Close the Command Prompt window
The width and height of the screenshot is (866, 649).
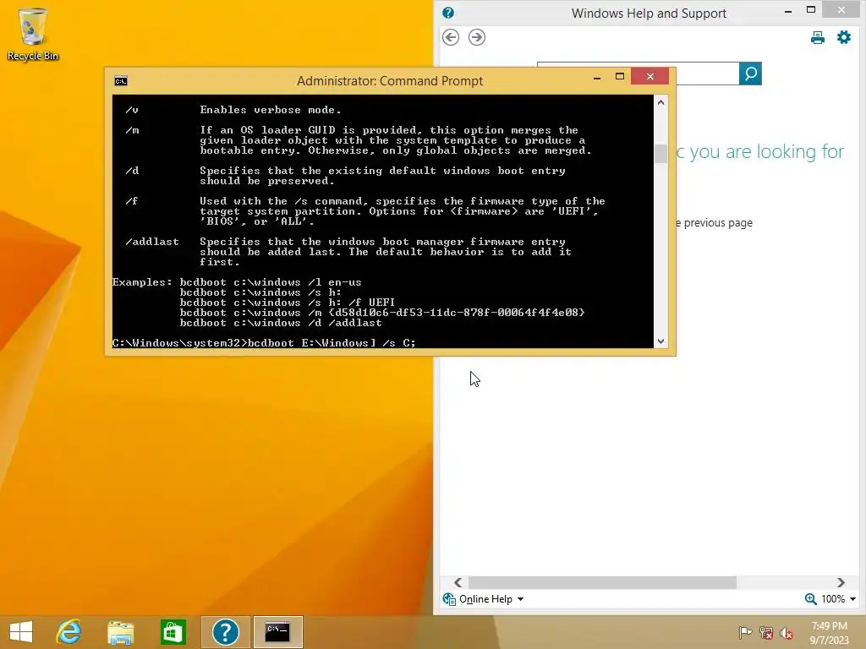pyautogui.click(x=650, y=76)
